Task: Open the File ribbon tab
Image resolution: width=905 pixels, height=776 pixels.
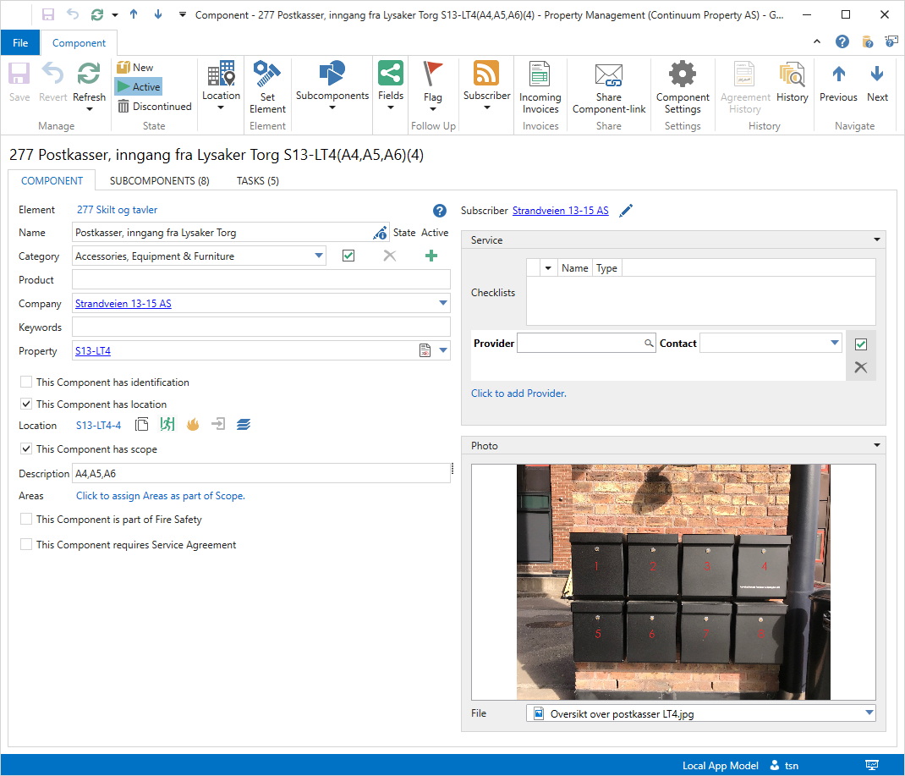Action: (x=20, y=43)
